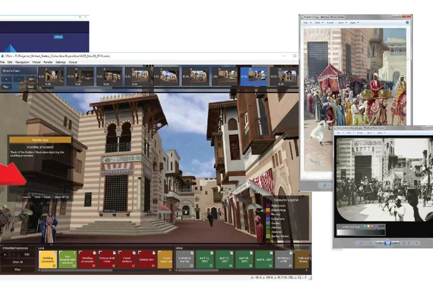Click right arrow of Local resources scrollbar
This screenshot has height=288, width=433.
[170, 270]
